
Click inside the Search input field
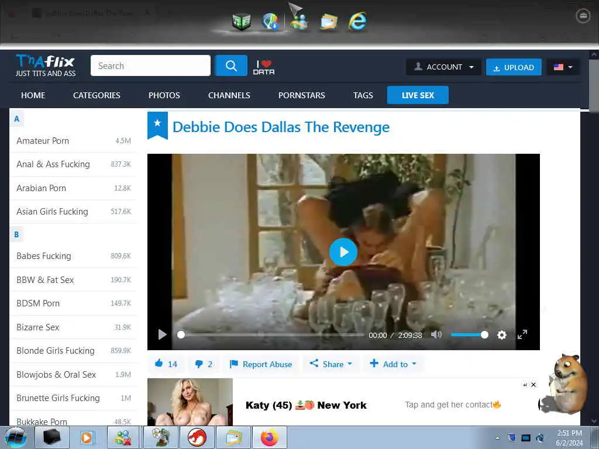click(x=150, y=65)
